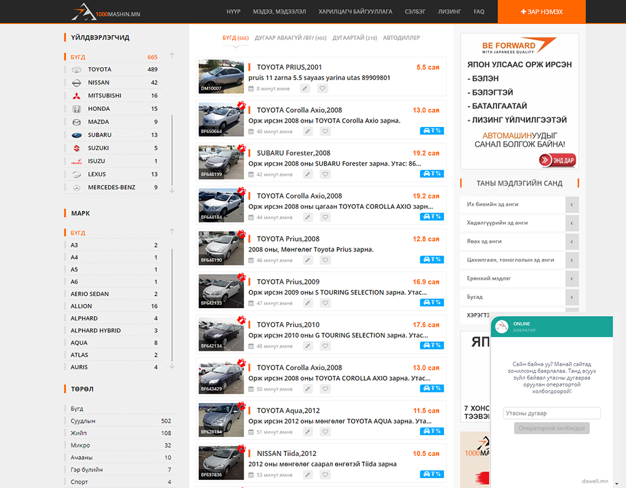Viewport: 626px width, 488px height.
Task: Favorite the TOYOTA Prius,2010 listing
Action: (326, 346)
